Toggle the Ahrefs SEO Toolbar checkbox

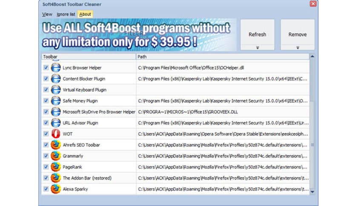[46, 145]
